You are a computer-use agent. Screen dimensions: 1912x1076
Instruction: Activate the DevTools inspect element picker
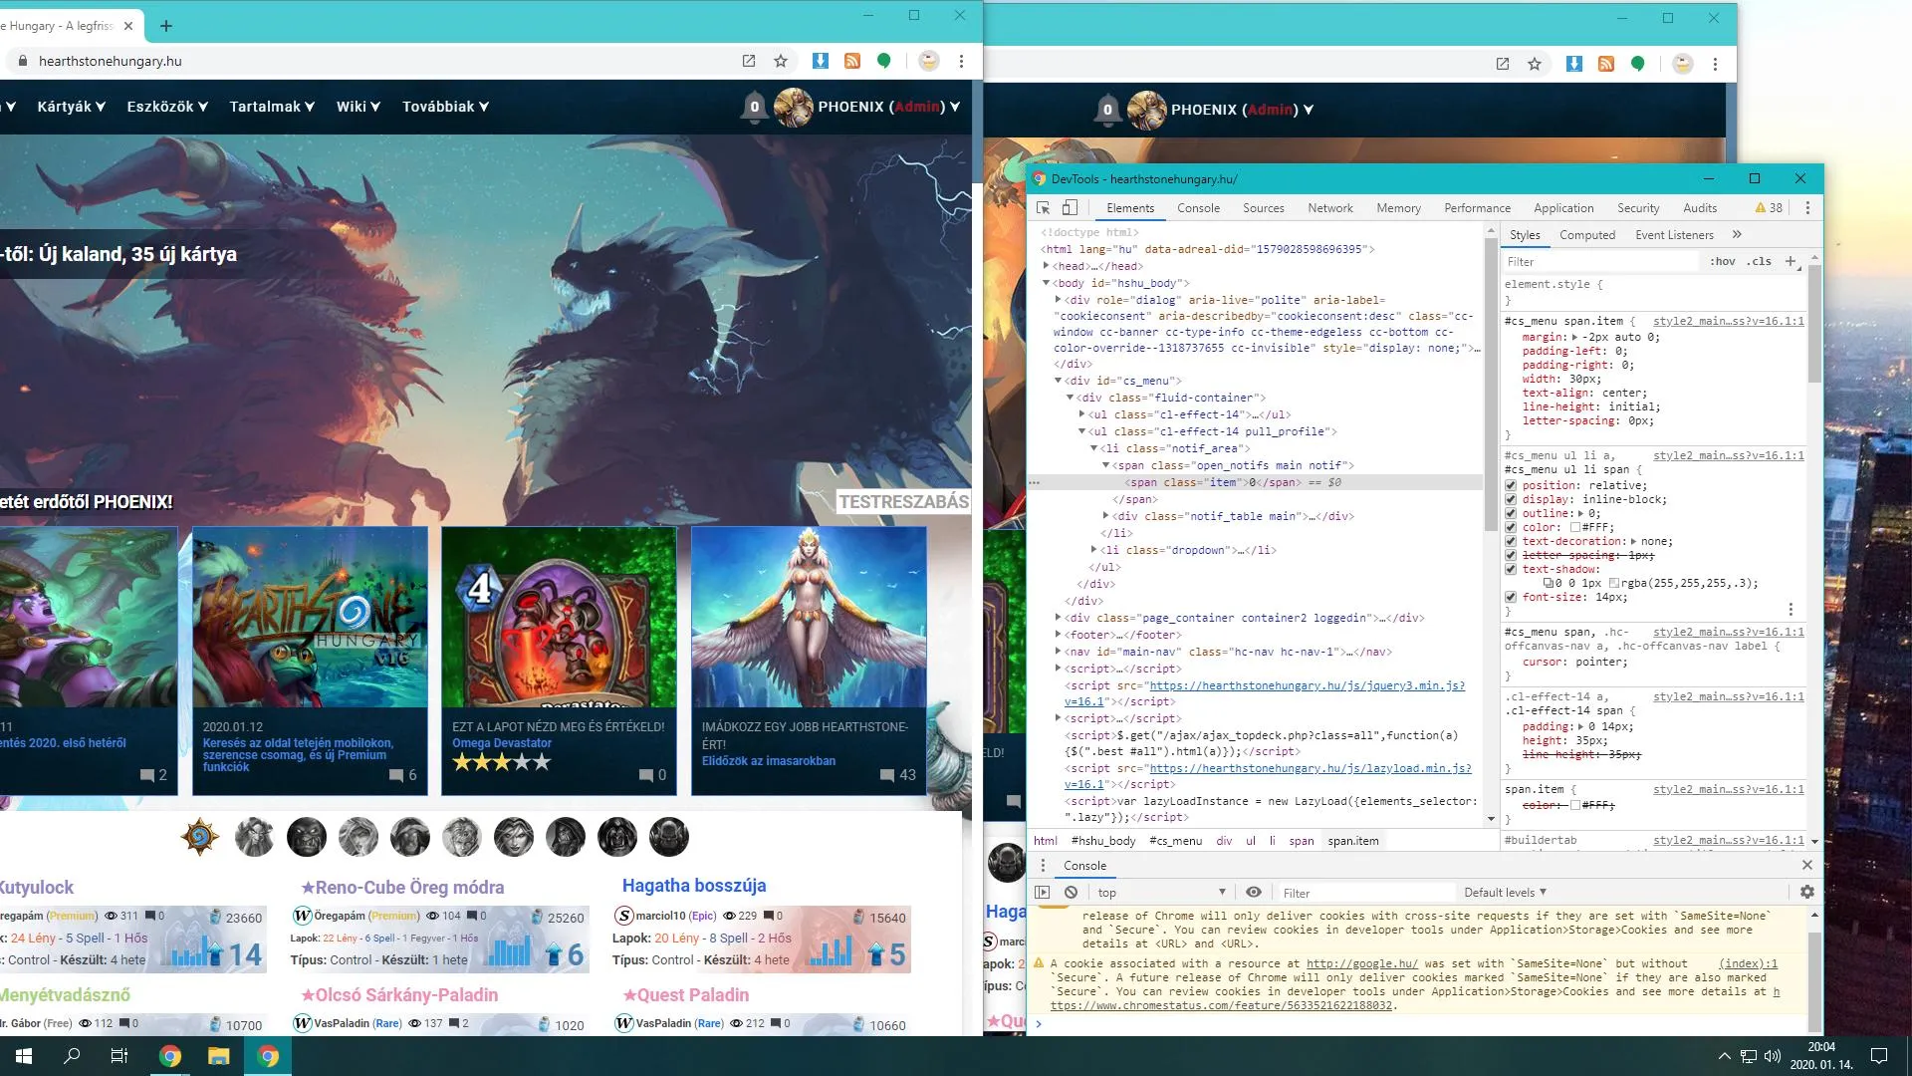1043,208
